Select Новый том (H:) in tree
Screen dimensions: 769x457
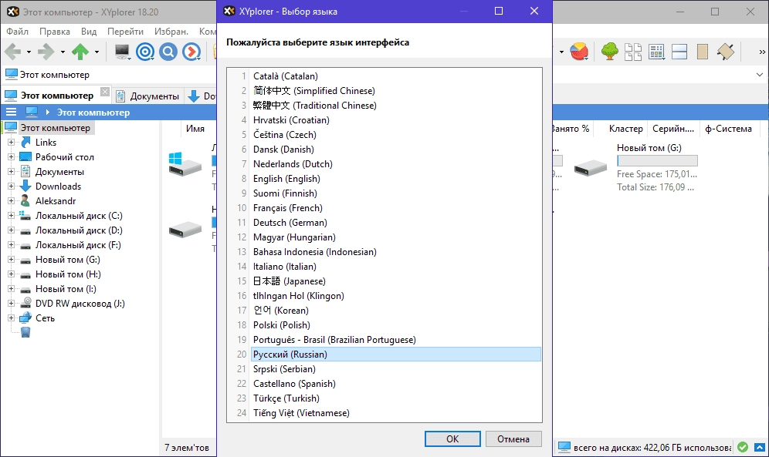coord(68,274)
